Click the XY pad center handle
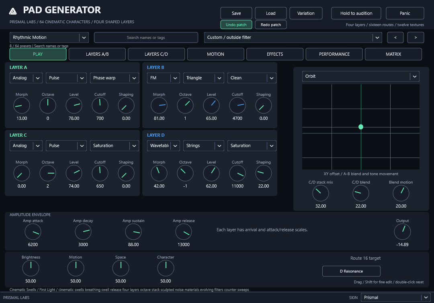The image size is (434, 303). 361,127
